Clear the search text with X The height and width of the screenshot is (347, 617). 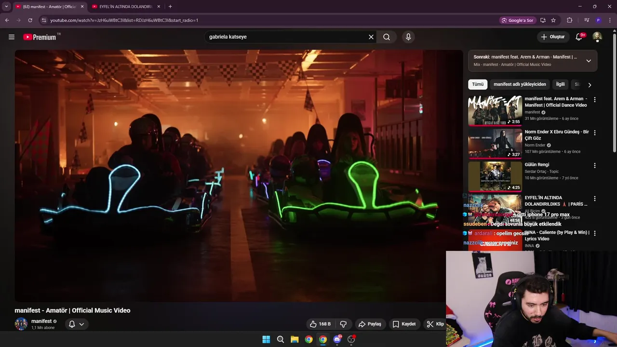point(371,37)
